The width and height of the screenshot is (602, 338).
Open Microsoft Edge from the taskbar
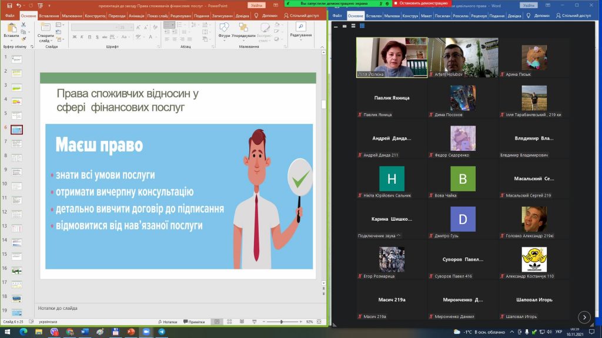click(24, 332)
